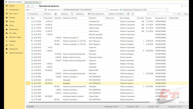The height and width of the screenshot is (109, 193).
Task: Click the link icon at top right of form
Action: click(x=182, y=6)
